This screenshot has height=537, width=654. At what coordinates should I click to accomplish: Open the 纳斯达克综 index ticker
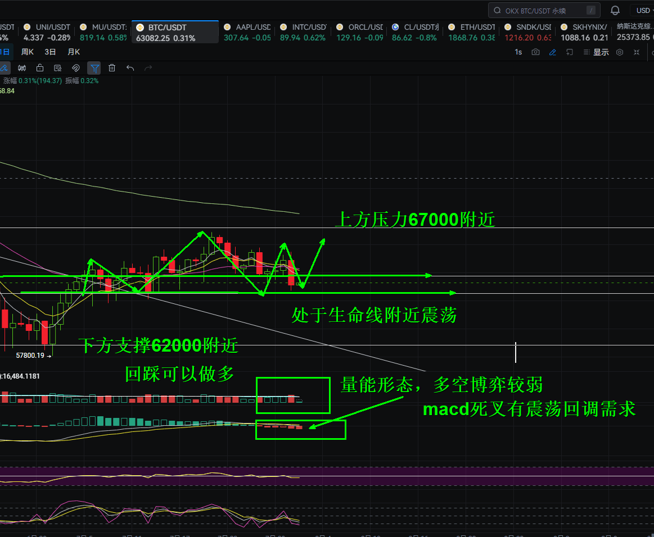point(634,32)
